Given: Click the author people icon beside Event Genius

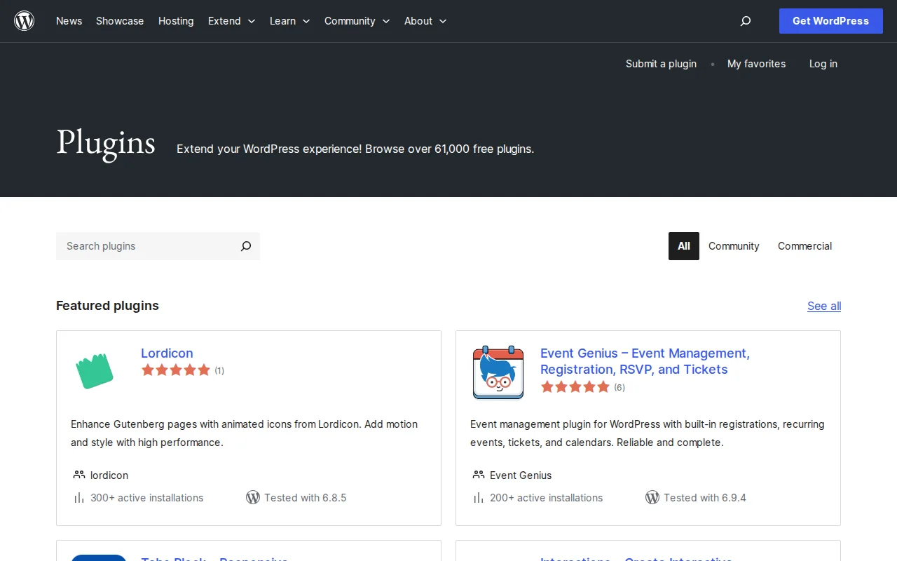Looking at the screenshot, I should [479, 474].
